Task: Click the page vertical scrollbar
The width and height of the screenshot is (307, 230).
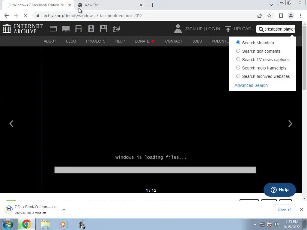Action: (304, 59)
